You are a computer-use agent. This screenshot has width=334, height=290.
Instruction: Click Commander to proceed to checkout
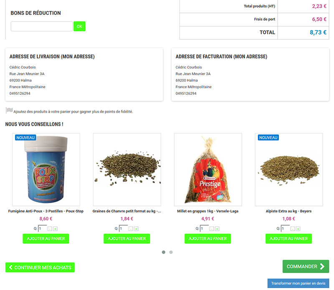tap(306, 266)
